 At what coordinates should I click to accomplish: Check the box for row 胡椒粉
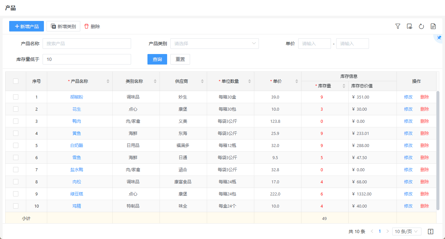(16, 97)
